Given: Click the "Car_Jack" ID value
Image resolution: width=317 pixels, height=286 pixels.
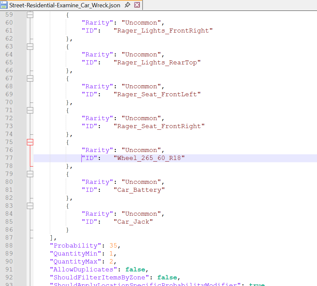Looking at the screenshot, I should (x=133, y=222).
